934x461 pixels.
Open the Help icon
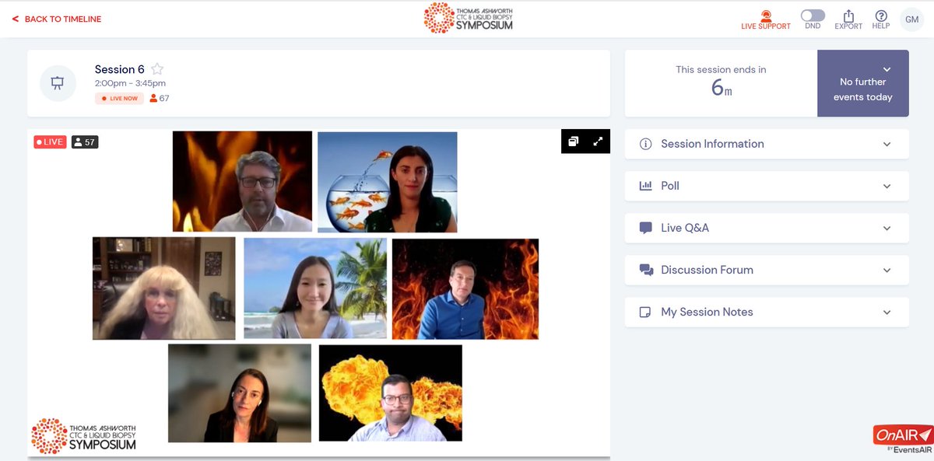click(881, 20)
